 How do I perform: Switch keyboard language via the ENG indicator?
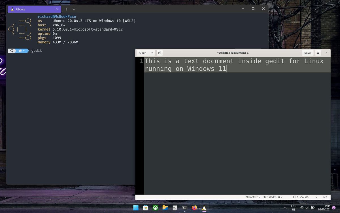[294, 208]
